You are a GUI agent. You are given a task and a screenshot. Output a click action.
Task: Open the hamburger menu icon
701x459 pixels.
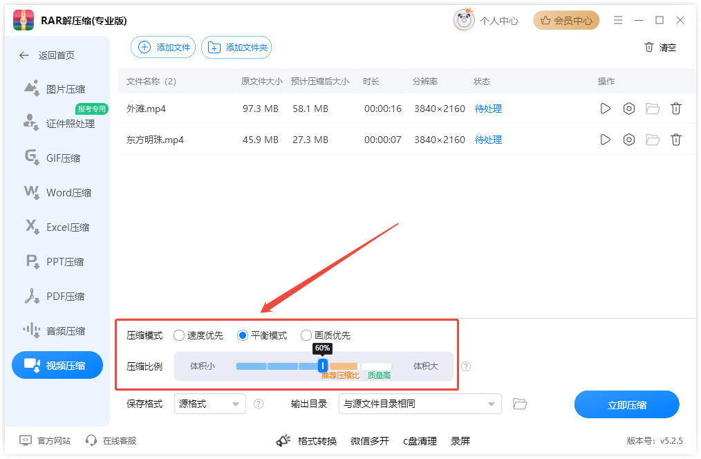pyautogui.click(x=618, y=20)
